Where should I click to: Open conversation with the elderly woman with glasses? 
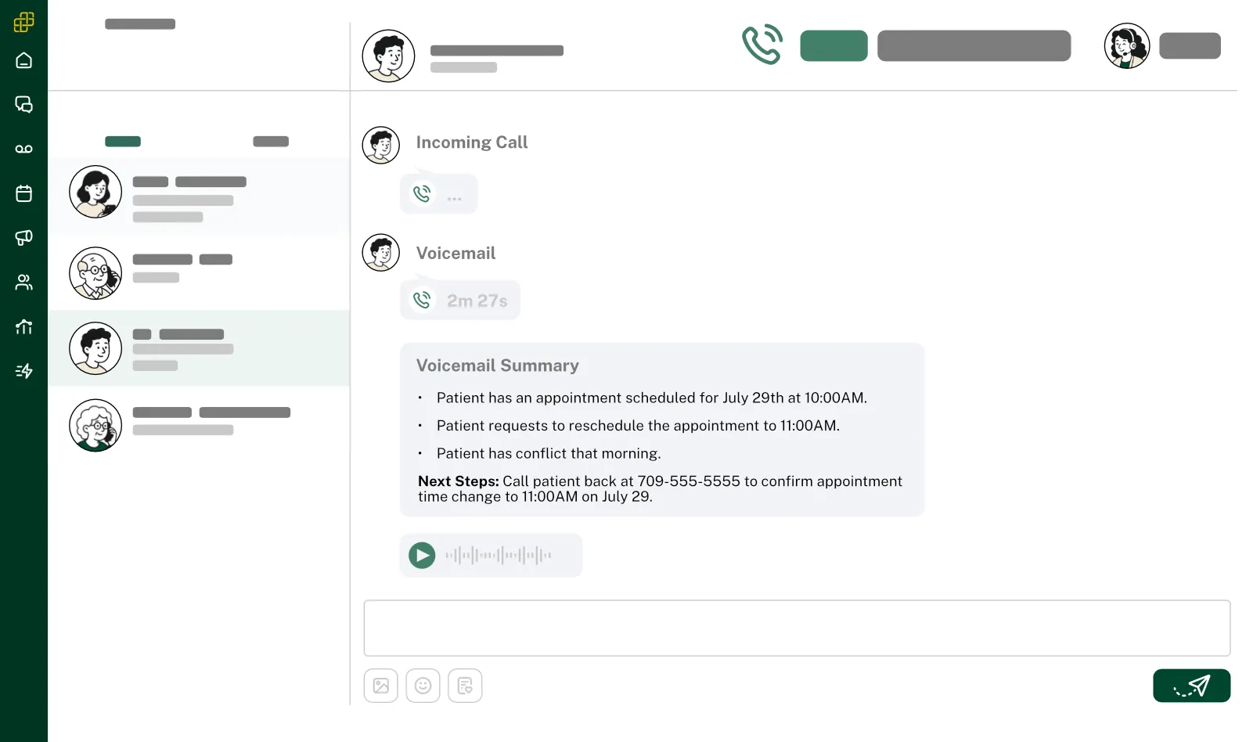tap(199, 425)
